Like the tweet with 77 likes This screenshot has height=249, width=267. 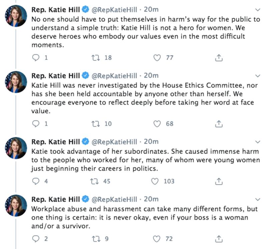[157, 58]
